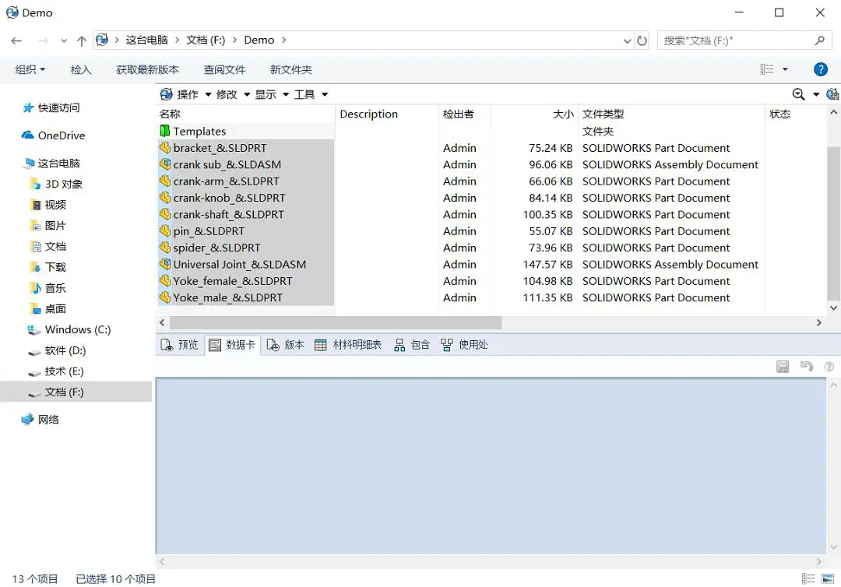841x587 pixels.
Task: Click the save data card icon
Action: (x=783, y=367)
